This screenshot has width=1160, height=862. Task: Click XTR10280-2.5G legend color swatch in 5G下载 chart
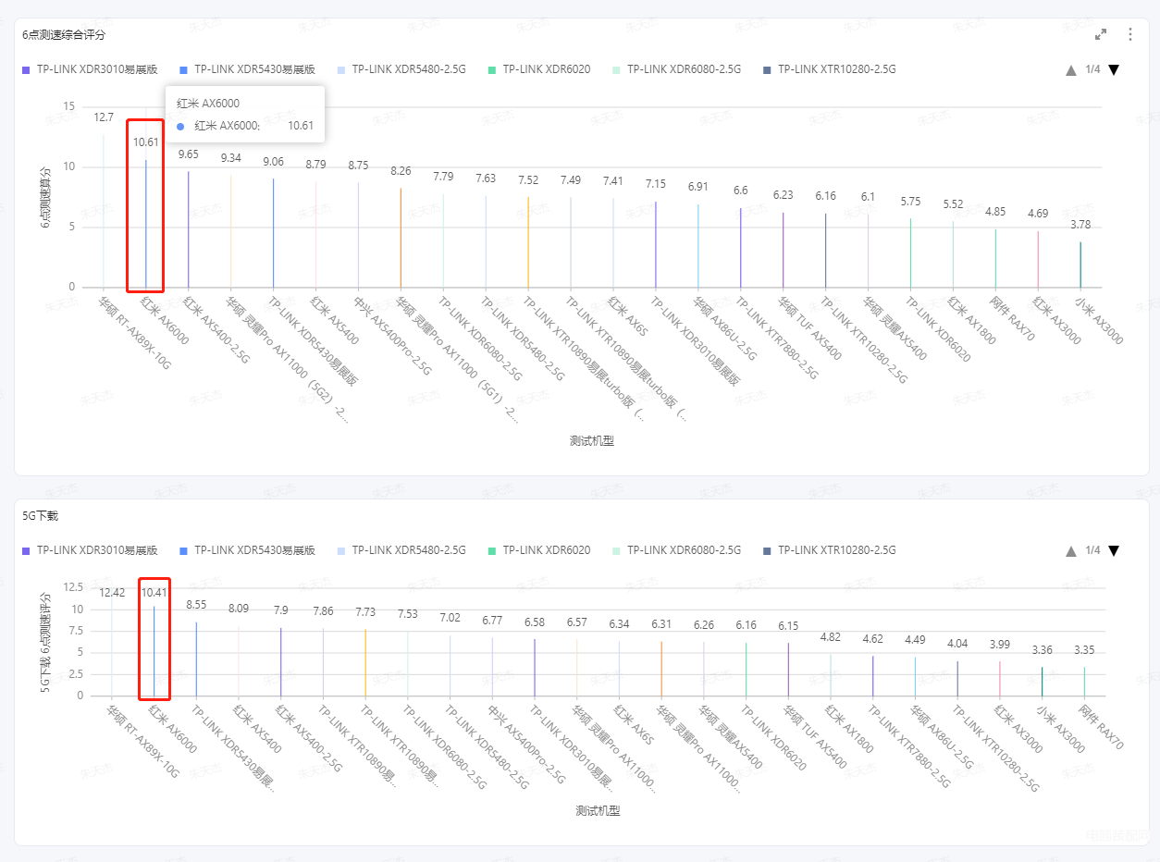(767, 550)
